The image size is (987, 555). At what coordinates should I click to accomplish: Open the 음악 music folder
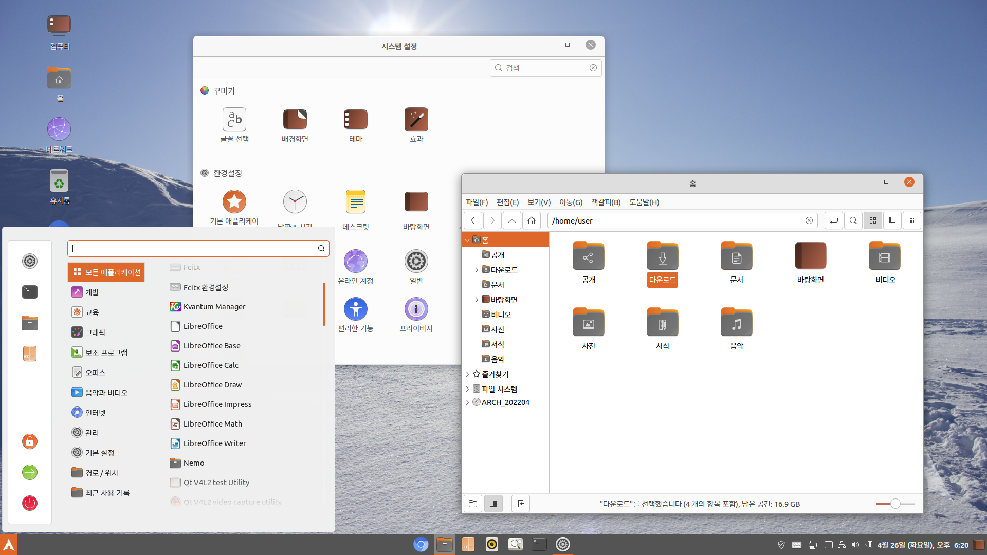point(736,324)
